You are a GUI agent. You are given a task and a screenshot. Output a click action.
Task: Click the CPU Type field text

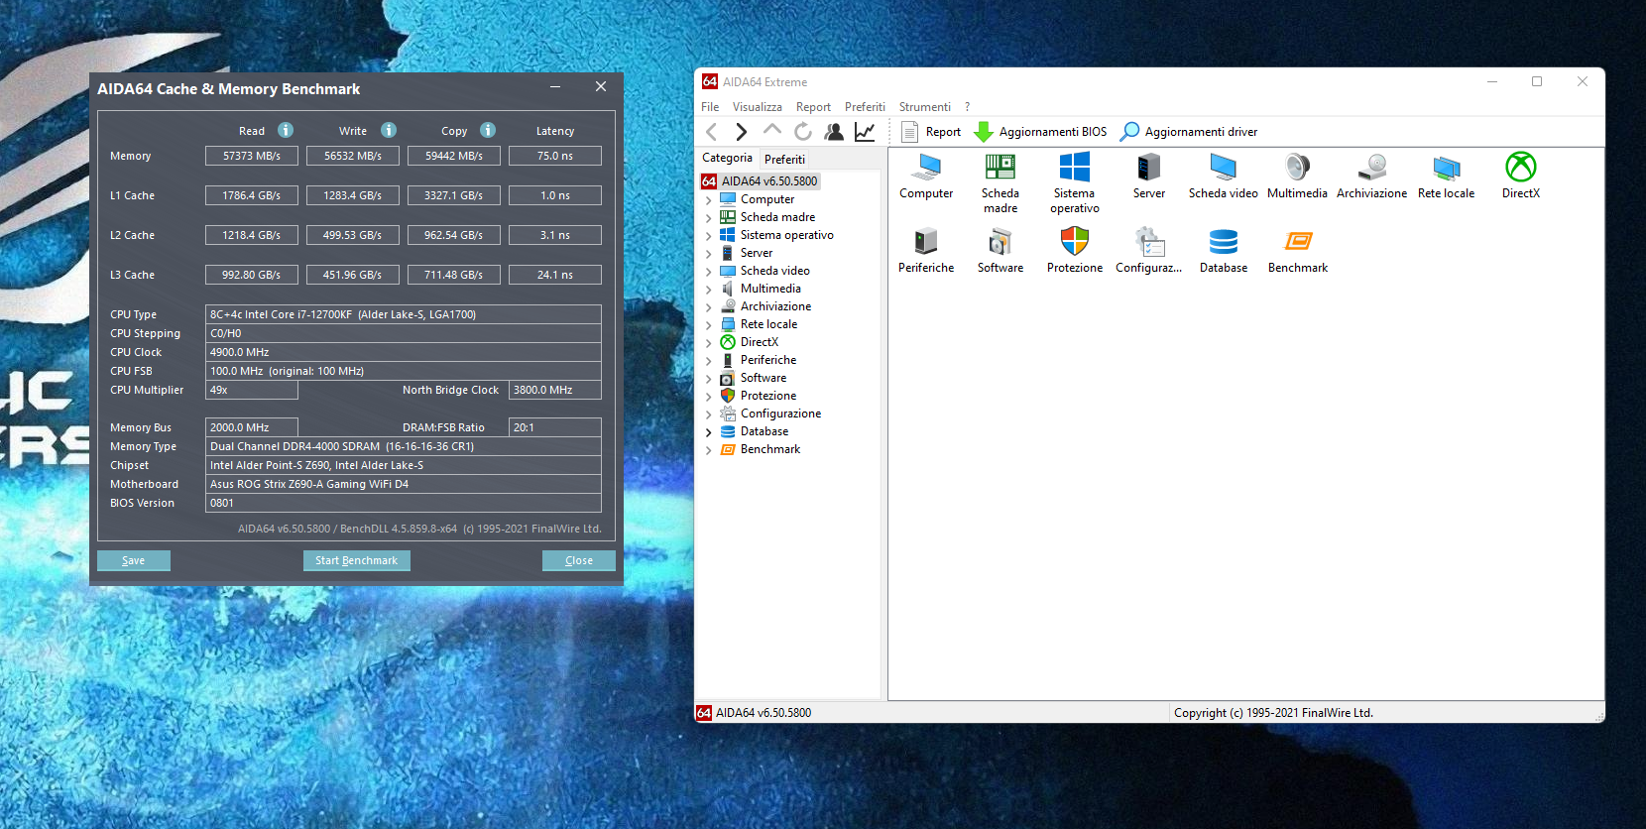[x=403, y=314]
